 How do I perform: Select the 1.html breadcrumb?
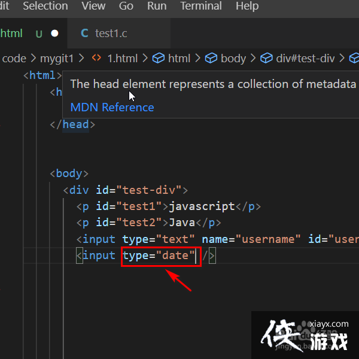click(123, 59)
